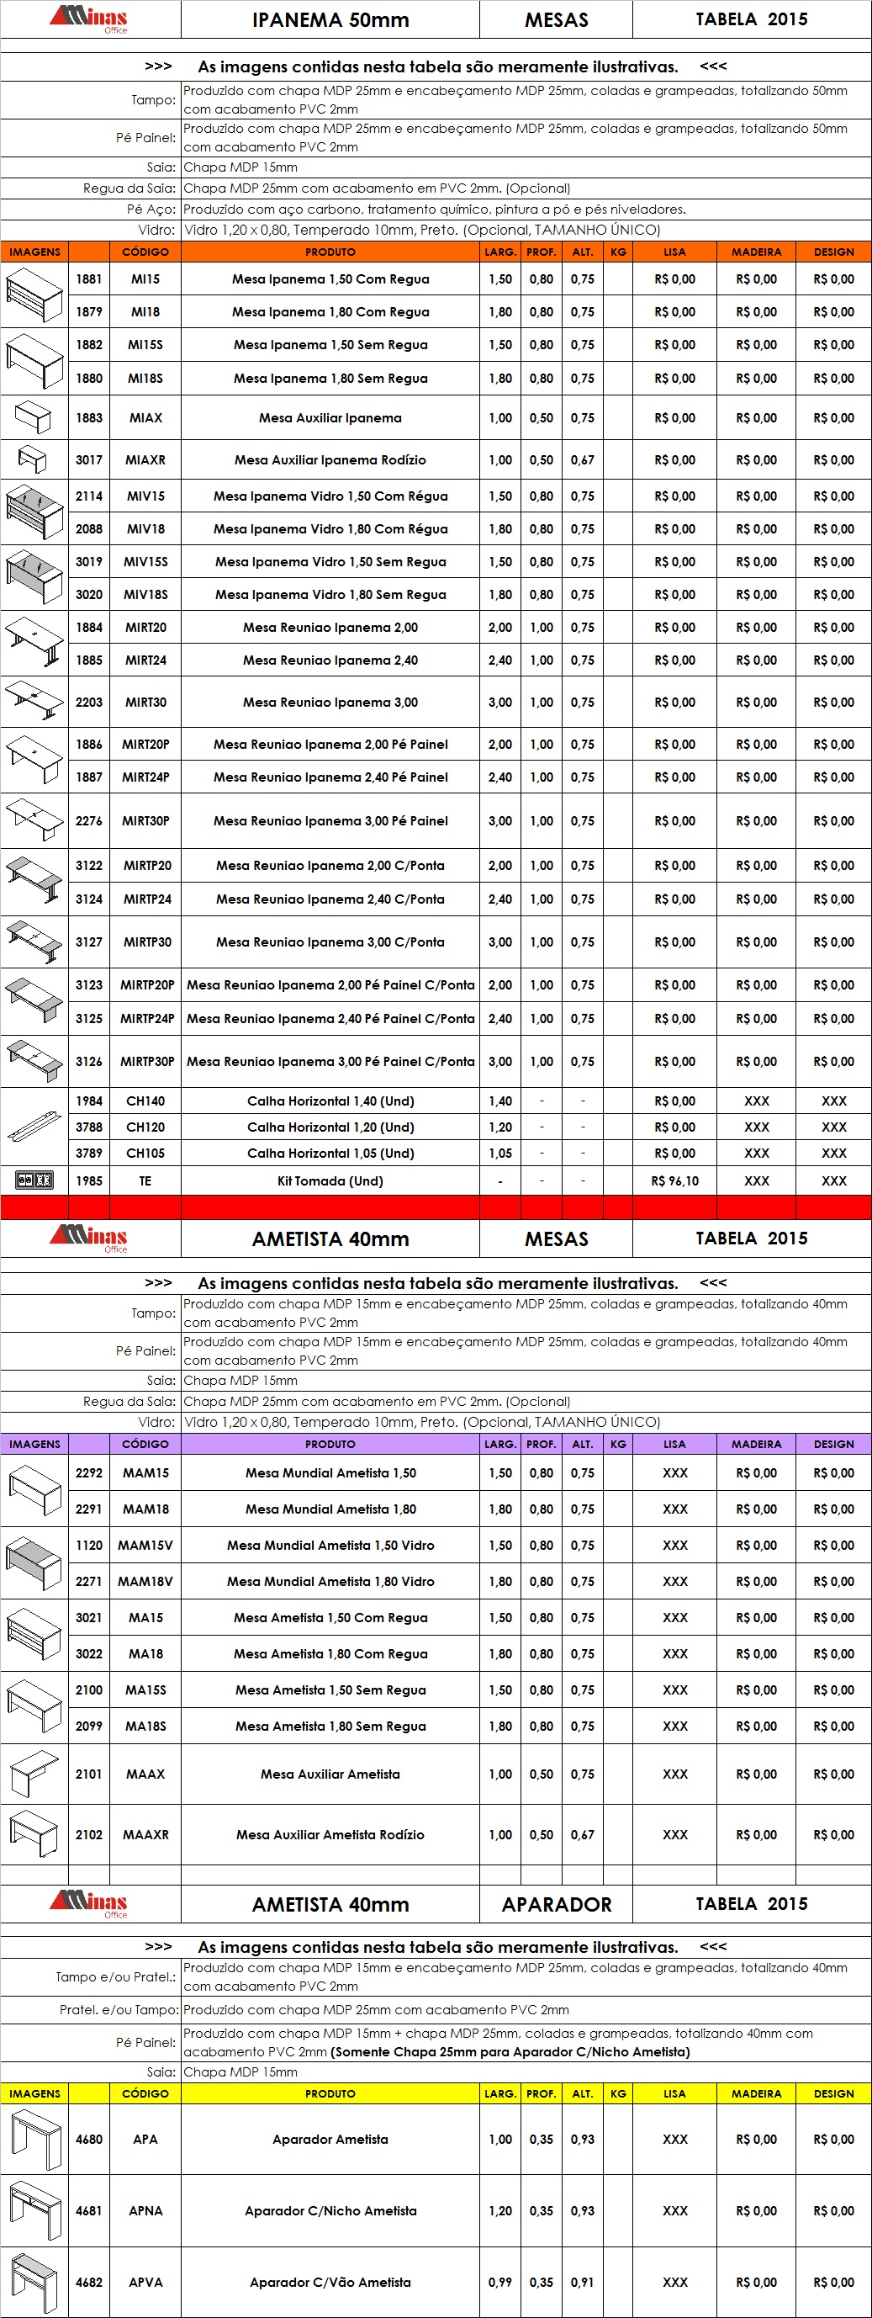Viewport: 872px width, 2318px height.
Task: Click the yellow MADEIRA column header
Action: point(756,2093)
